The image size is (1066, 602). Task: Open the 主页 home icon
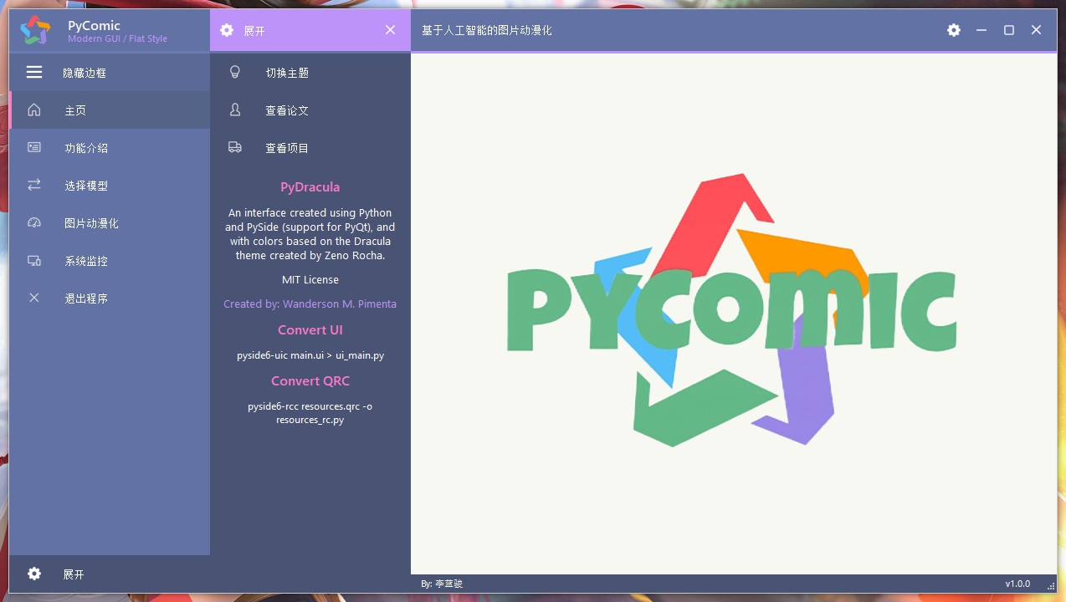(x=33, y=110)
